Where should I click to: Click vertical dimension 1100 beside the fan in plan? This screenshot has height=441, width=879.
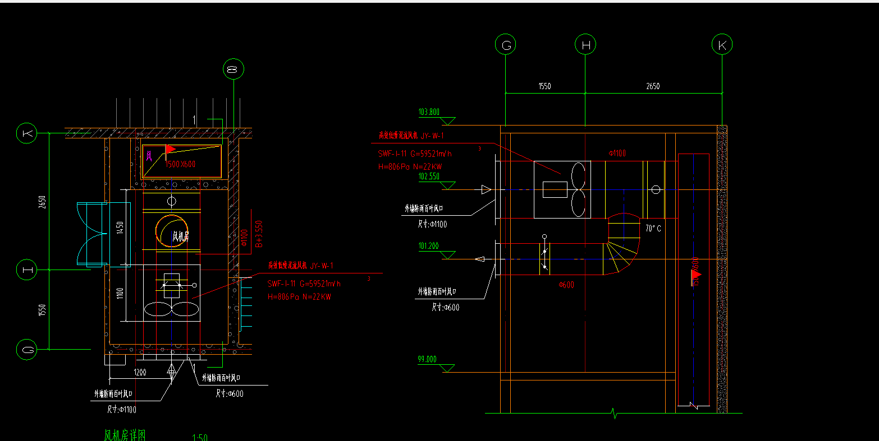coord(120,293)
